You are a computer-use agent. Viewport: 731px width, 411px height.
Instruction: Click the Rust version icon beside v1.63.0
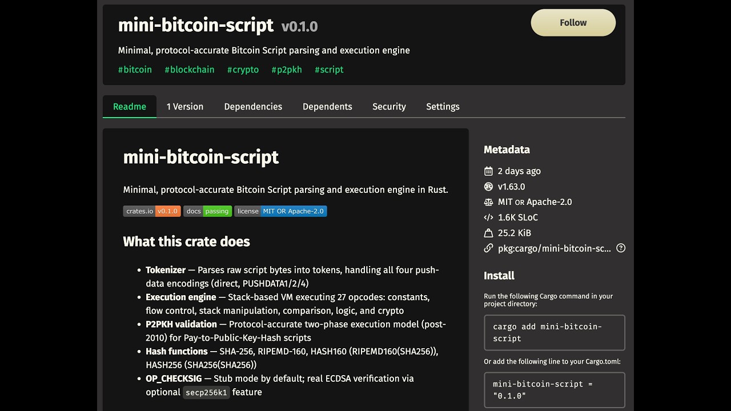coord(488,187)
